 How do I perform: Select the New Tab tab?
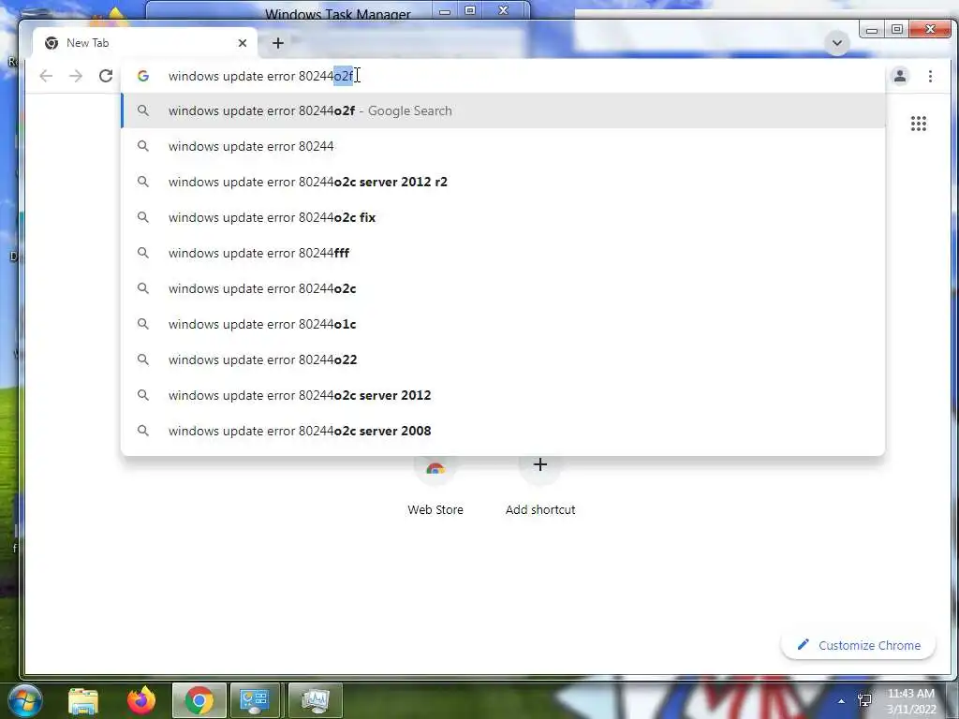tap(145, 43)
